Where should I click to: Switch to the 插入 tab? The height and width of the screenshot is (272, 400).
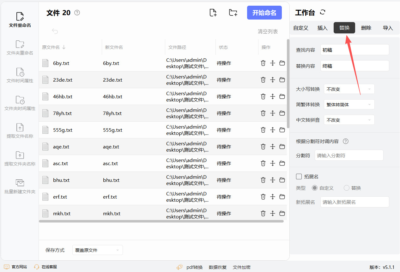322,28
